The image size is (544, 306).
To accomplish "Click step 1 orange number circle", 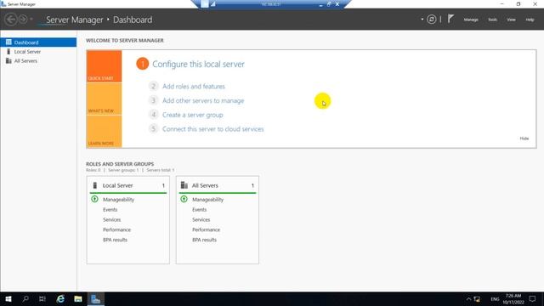I will click(142, 64).
